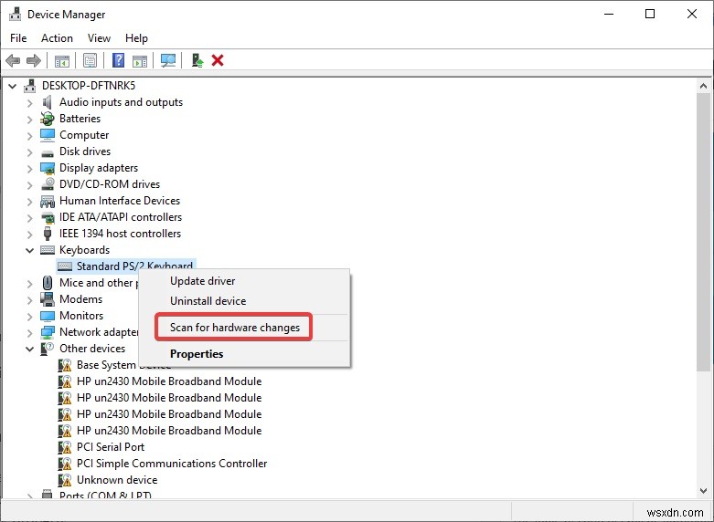Image resolution: width=714 pixels, height=522 pixels.
Task: Expand the Batteries category
Action: tap(29, 120)
